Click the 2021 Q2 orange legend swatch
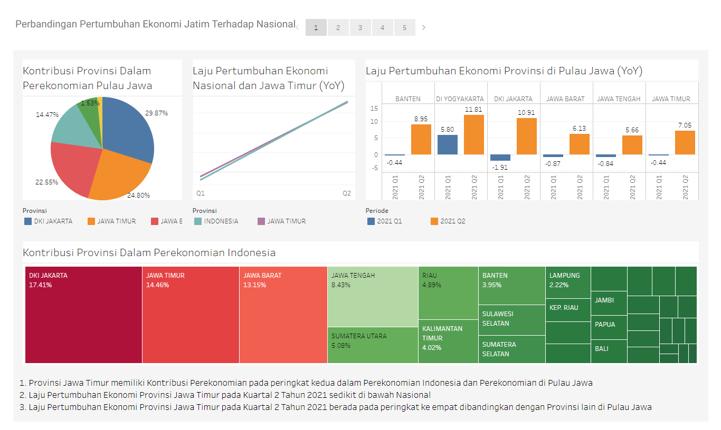The height and width of the screenshot is (430, 721). [x=434, y=221]
